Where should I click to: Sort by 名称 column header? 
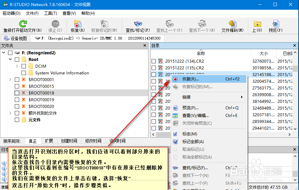[201, 53]
